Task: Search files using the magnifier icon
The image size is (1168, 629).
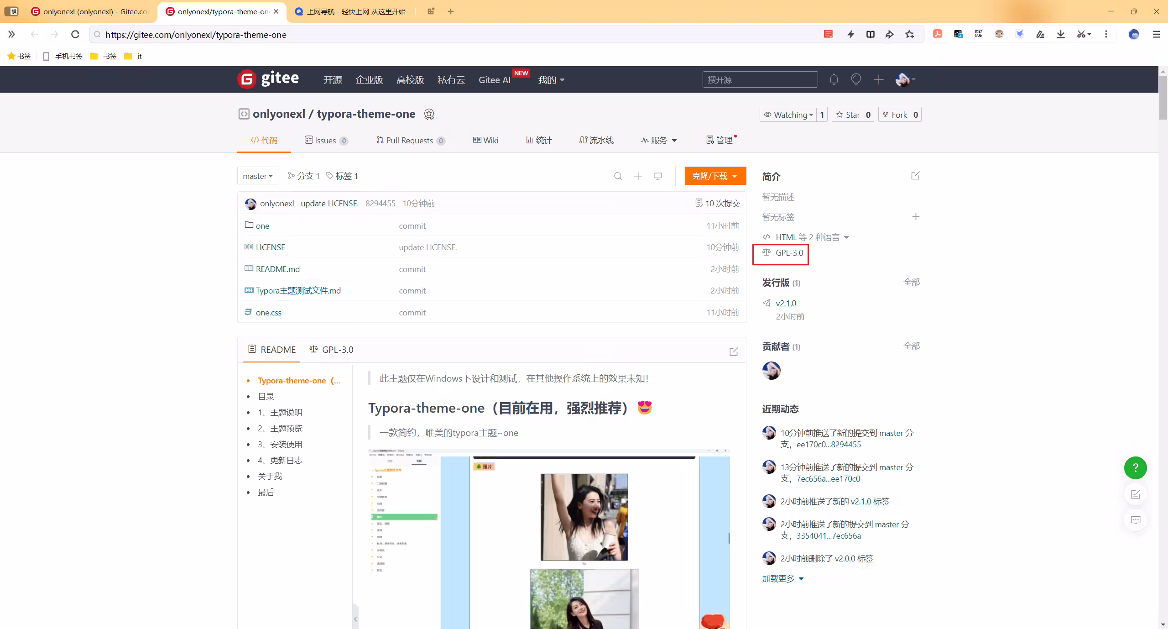Action: click(x=618, y=176)
